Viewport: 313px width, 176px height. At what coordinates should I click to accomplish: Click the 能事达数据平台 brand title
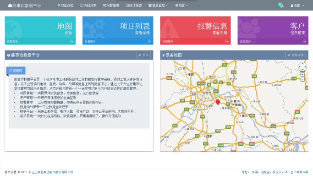click(27, 5)
